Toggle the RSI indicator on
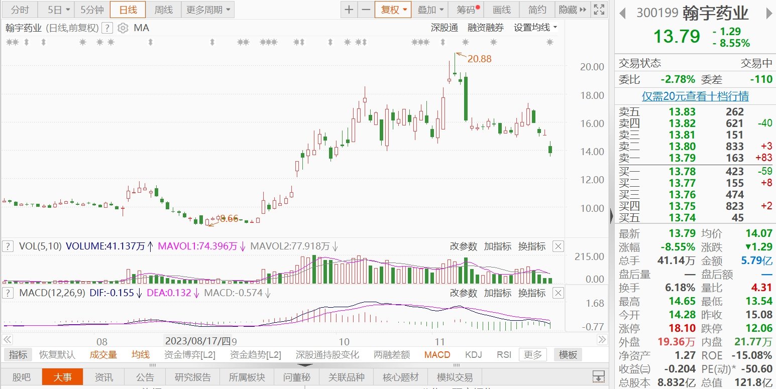Screen dimensions: 776x389 tap(504, 355)
